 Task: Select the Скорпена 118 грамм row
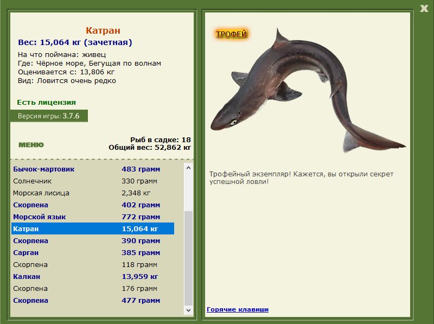coord(93,264)
